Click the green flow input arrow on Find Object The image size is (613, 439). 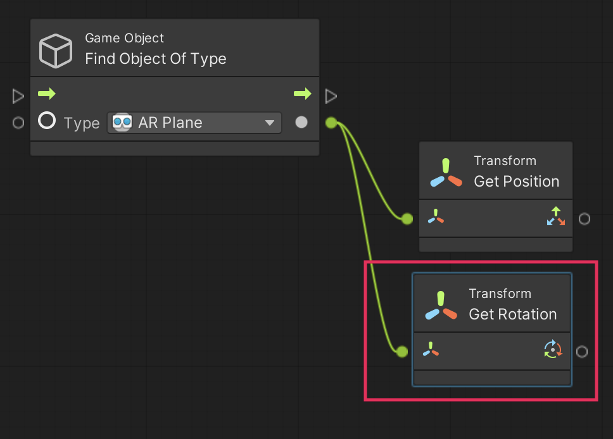pos(47,94)
